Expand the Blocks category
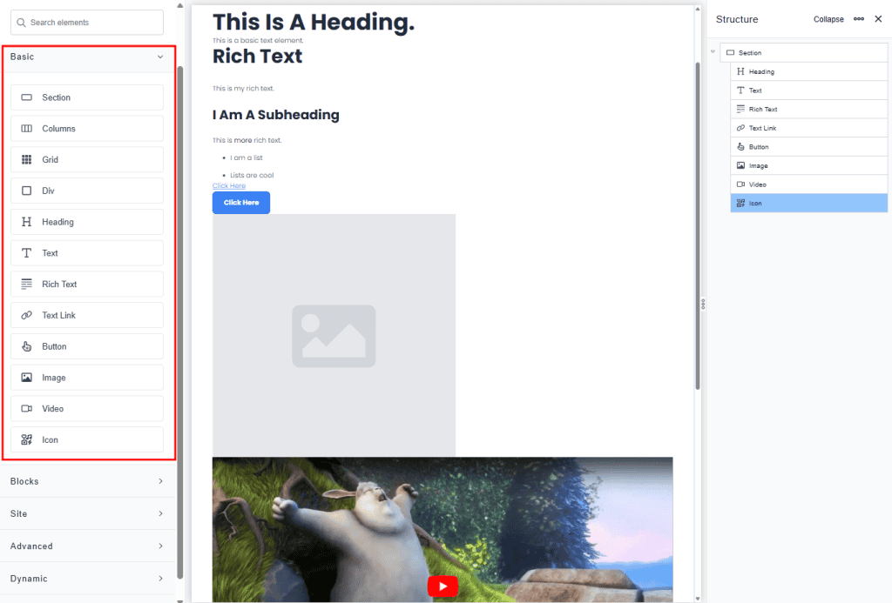The width and height of the screenshot is (892, 603). pyautogui.click(x=160, y=481)
